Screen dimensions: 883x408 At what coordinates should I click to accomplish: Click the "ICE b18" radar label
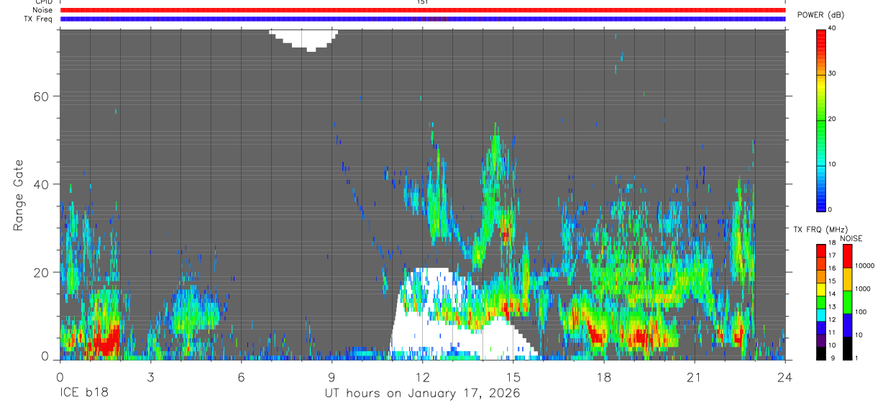83,394
